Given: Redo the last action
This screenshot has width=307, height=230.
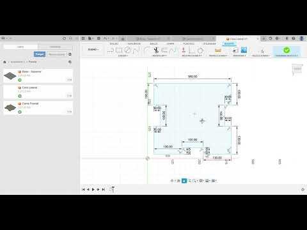Looking at the screenshot, I should click(x=113, y=38).
